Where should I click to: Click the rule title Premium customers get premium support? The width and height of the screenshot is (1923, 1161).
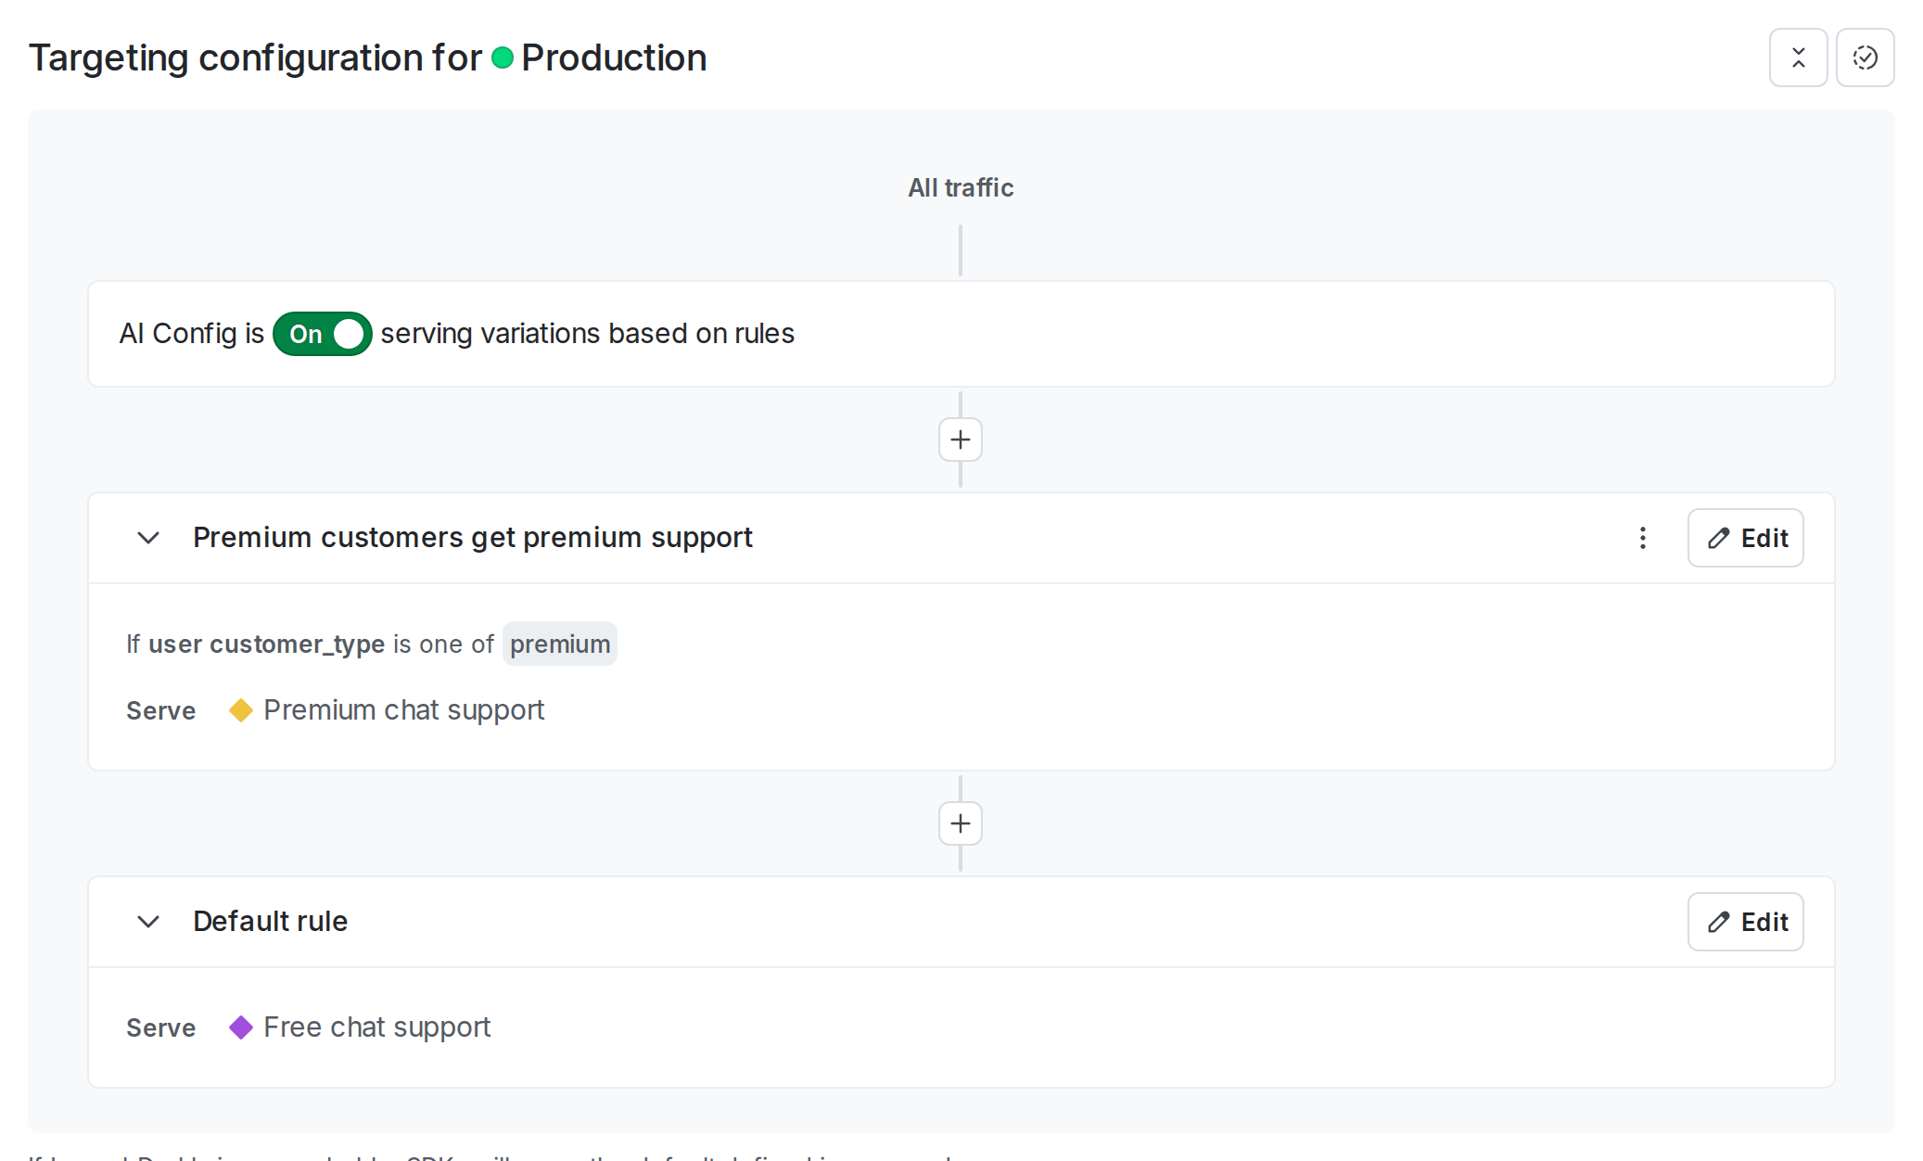[x=473, y=537]
